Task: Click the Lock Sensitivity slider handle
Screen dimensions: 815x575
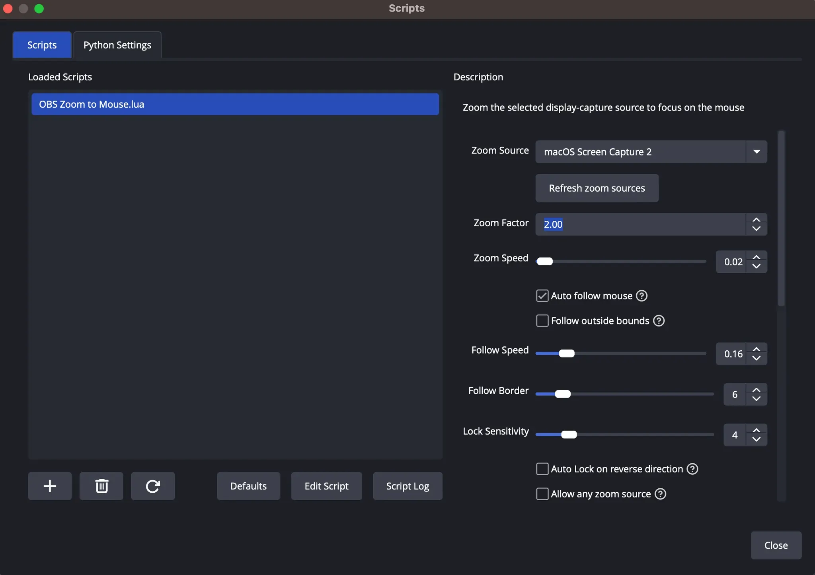Action: coord(569,435)
